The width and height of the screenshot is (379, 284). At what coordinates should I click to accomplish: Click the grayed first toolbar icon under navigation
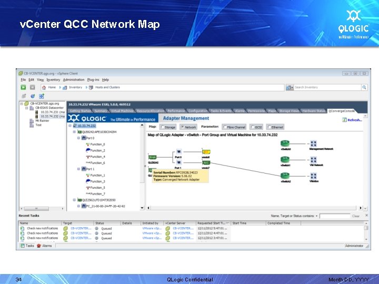(x=24, y=96)
